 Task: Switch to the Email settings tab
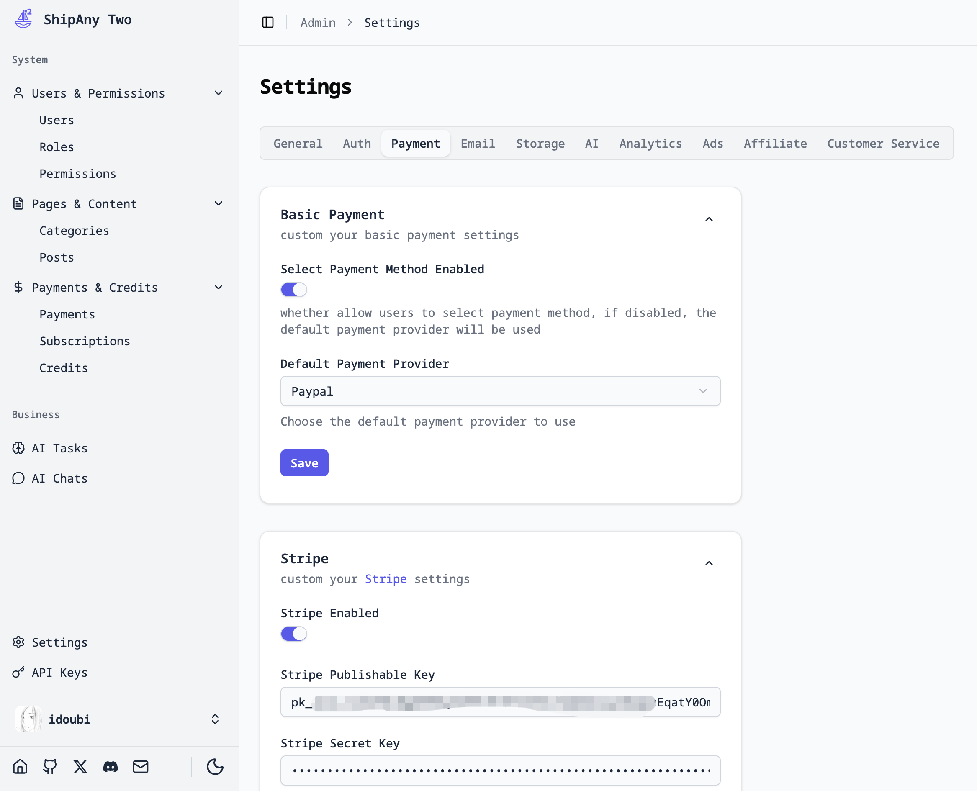click(478, 144)
